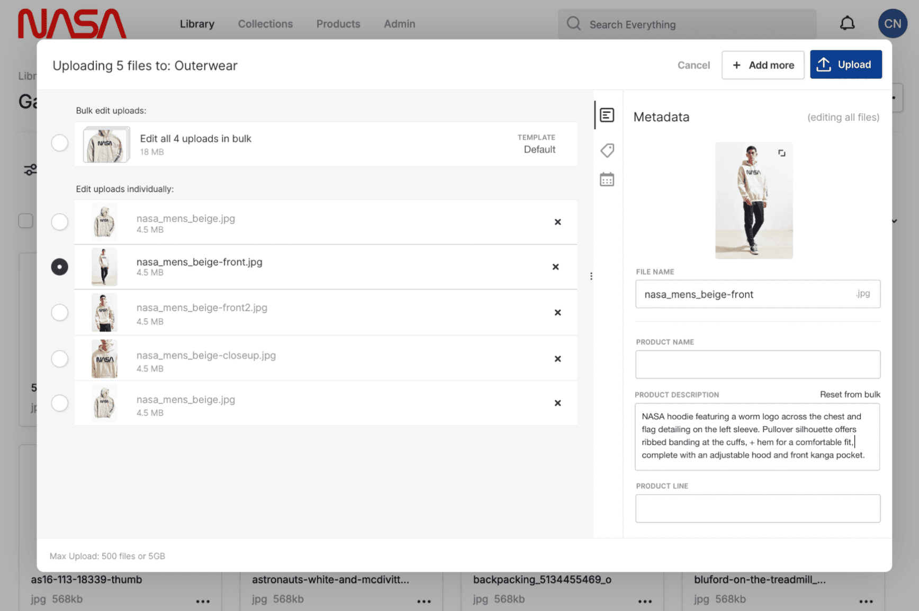Click the vertical dots panel resize handle
This screenshot has width=919, height=611.
click(591, 276)
